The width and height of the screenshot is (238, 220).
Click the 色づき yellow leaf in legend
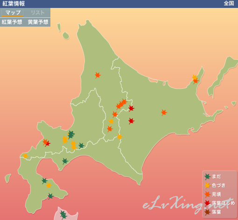coord(207,185)
